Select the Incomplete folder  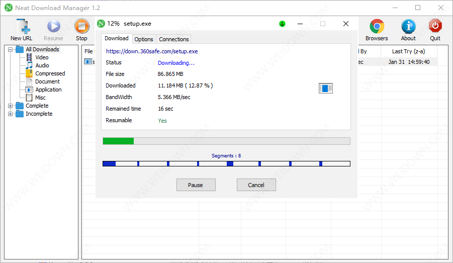[x=39, y=114]
